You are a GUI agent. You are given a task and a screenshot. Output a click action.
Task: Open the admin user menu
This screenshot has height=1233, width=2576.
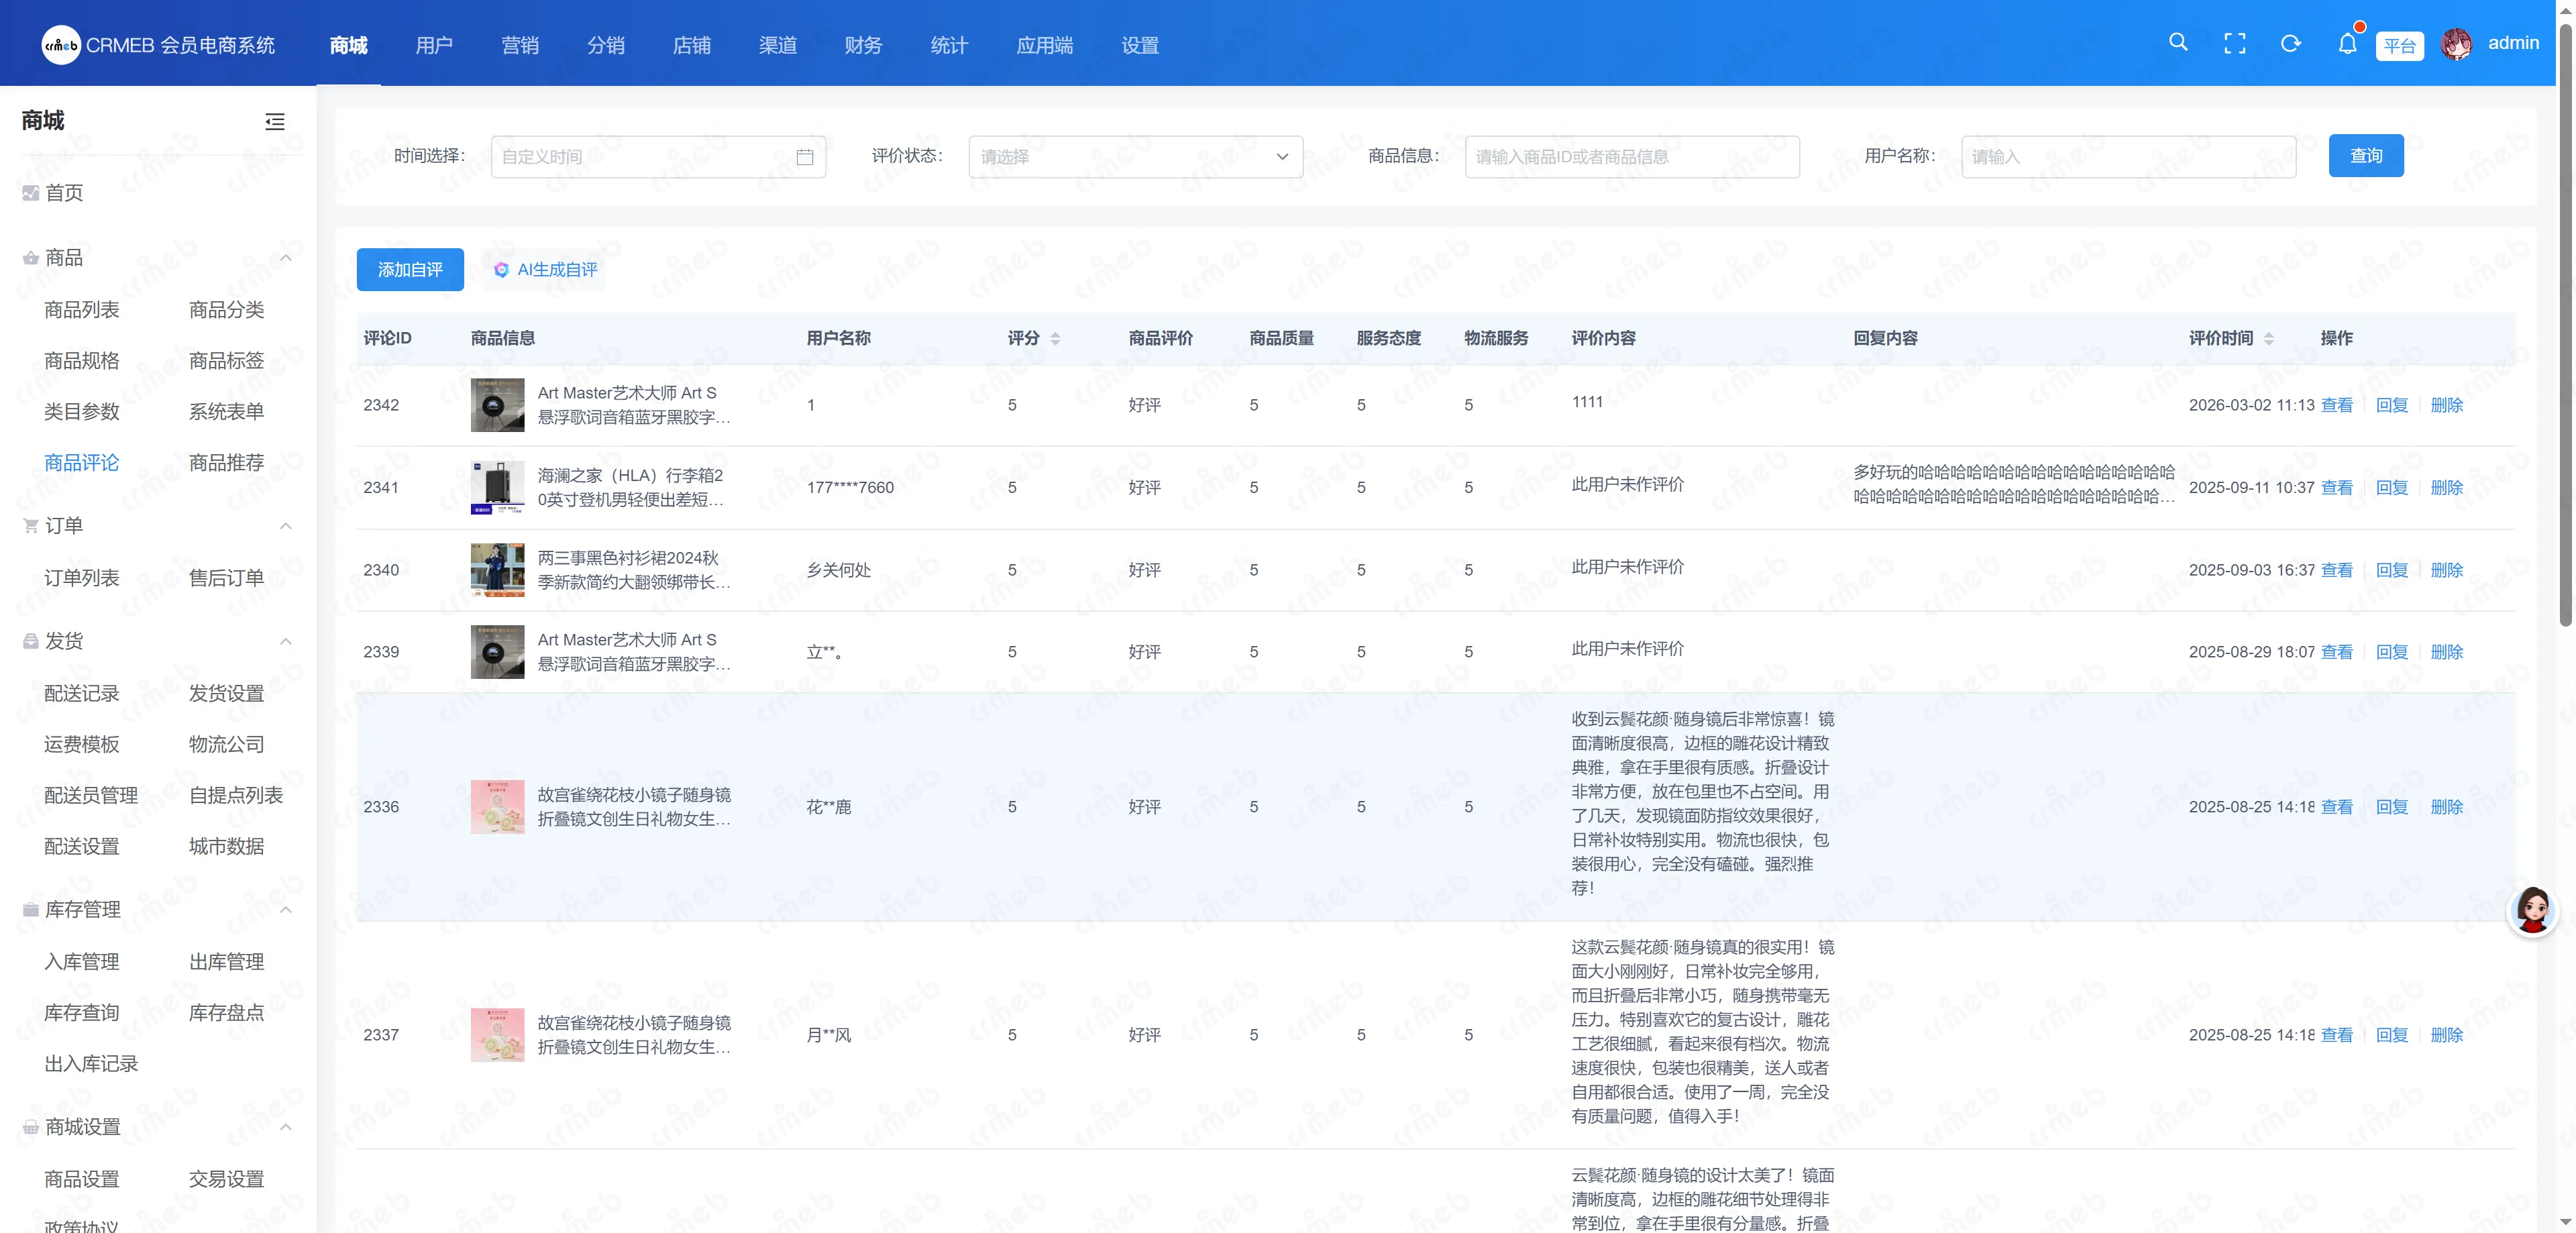tap(2513, 43)
